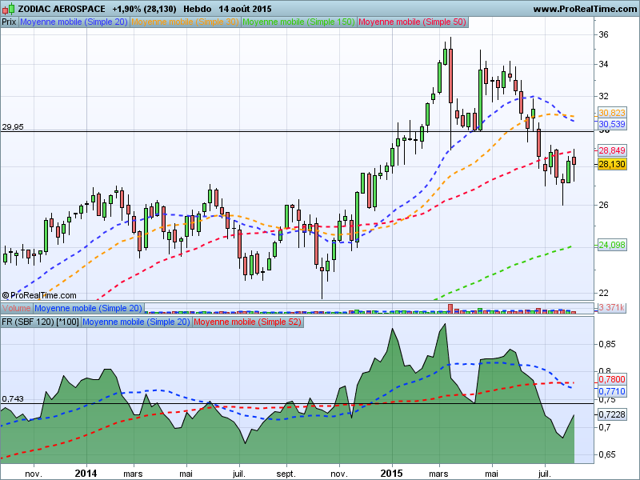Click the 36 price scale label
Screen dimensions: 640x480
coord(603,34)
